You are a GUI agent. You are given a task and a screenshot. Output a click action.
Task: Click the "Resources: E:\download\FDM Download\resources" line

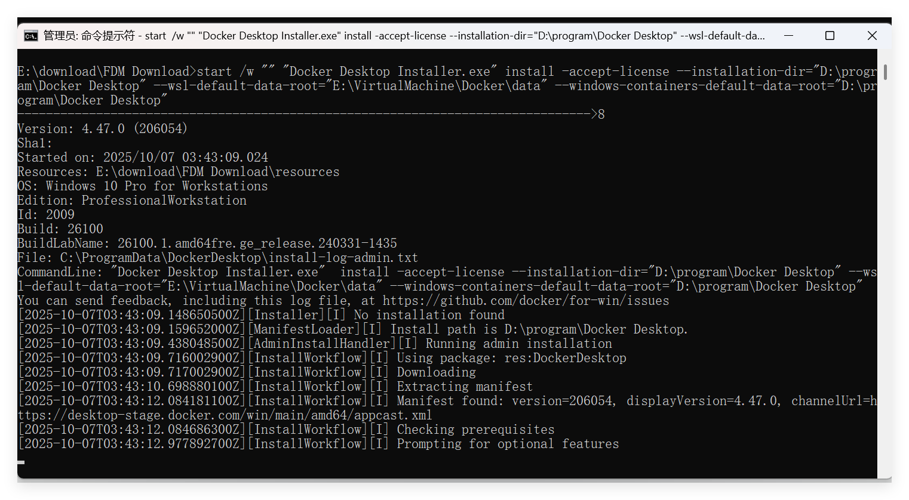click(179, 172)
